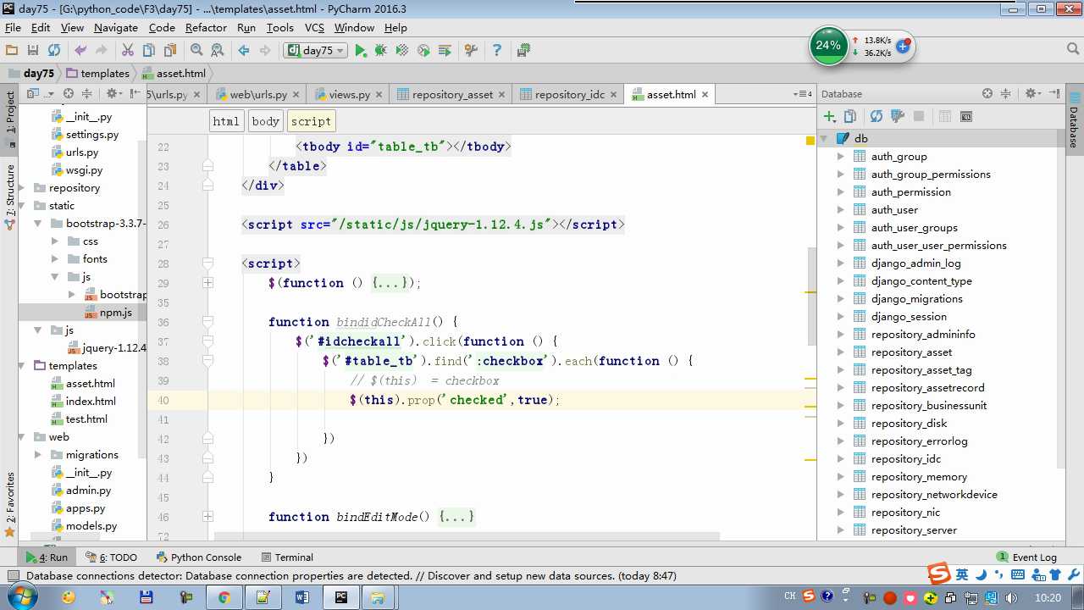Open the VCS menu
Viewport: 1084px width, 610px height.
314,27
